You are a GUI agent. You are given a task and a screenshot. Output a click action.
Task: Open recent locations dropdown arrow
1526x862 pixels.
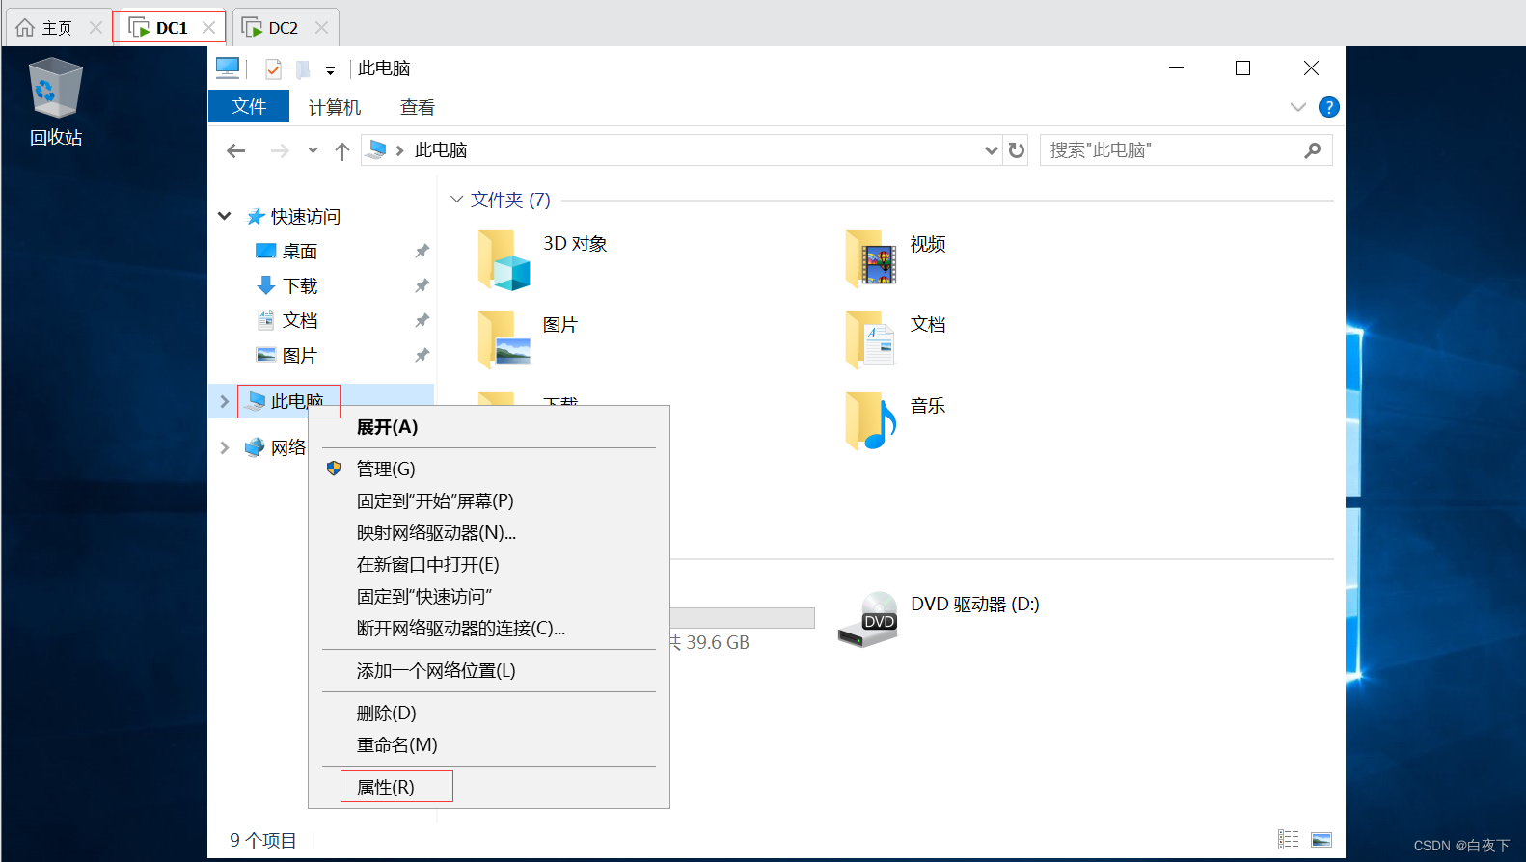pyautogui.click(x=313, y=150)
